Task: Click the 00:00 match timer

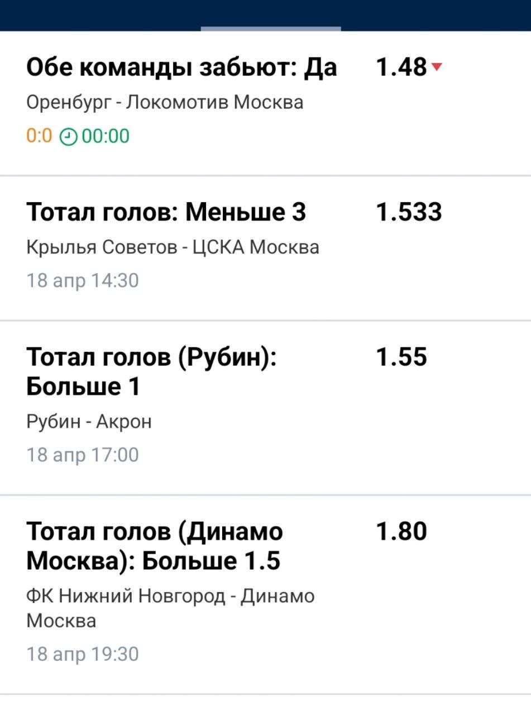Action: 106,136
